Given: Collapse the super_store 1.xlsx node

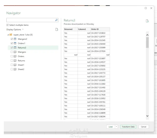Looking at the screenshot, I should (x=8, y=35).
